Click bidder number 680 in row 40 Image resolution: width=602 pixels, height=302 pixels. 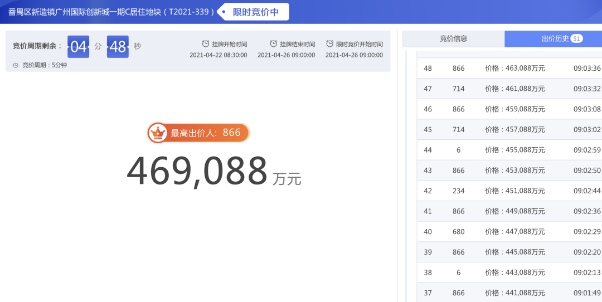(x=458, y=232)
